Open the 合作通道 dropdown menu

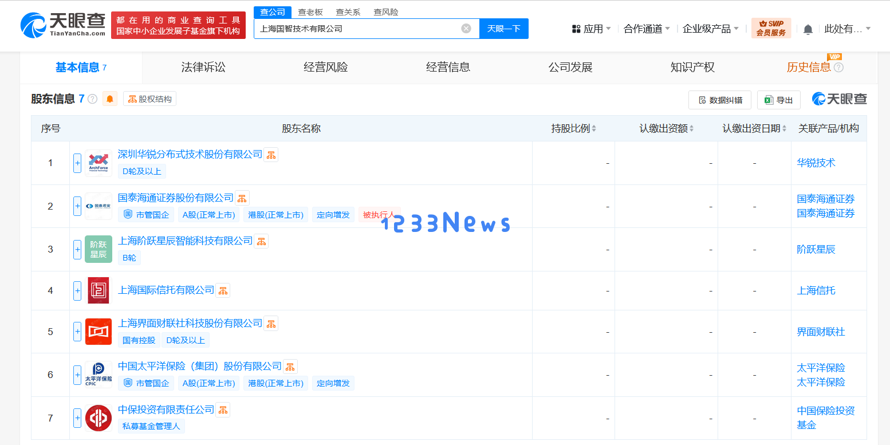coord(647,29)
